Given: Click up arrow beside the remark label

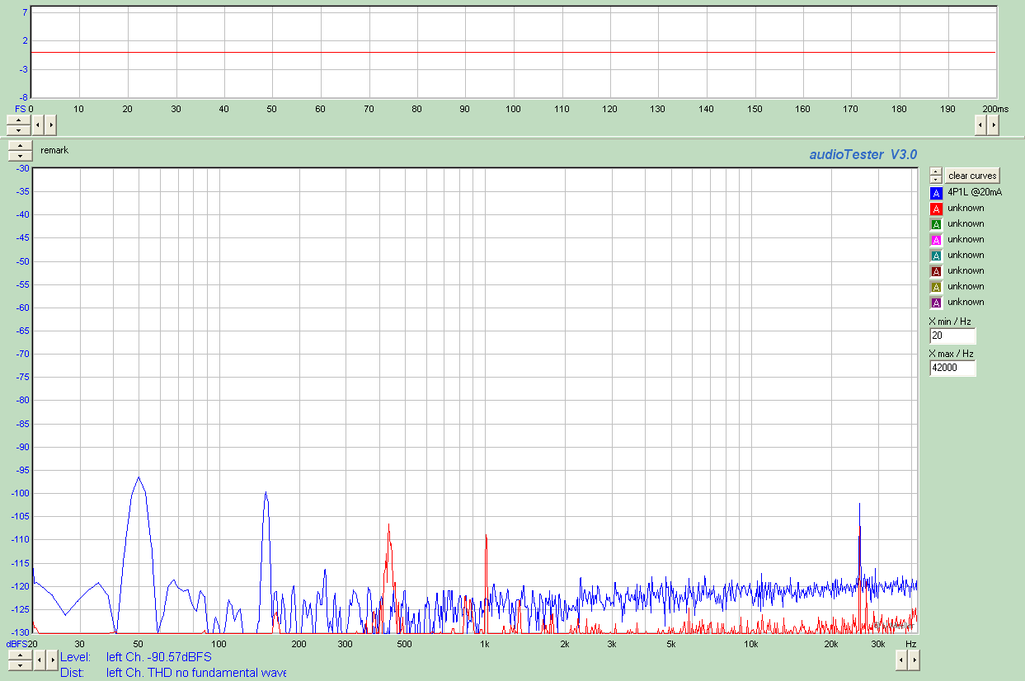Looking at the screenshot, I should tap(20, 146).
